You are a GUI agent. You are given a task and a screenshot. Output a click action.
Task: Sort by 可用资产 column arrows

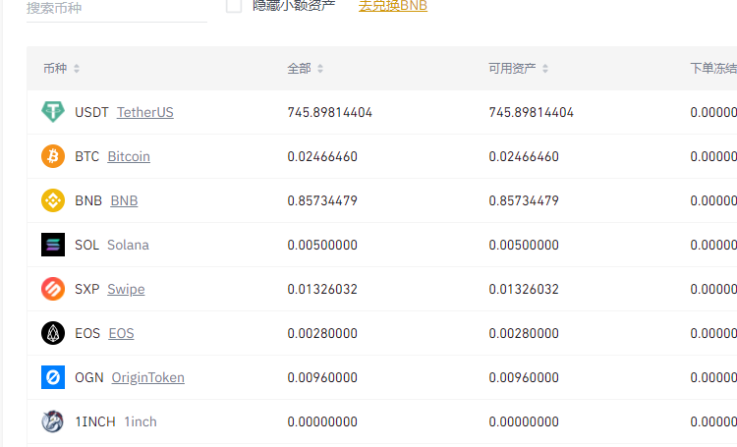(545, 69)
